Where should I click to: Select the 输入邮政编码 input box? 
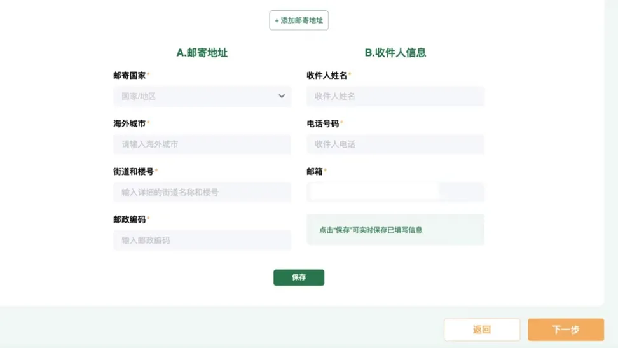coord(202,240)
